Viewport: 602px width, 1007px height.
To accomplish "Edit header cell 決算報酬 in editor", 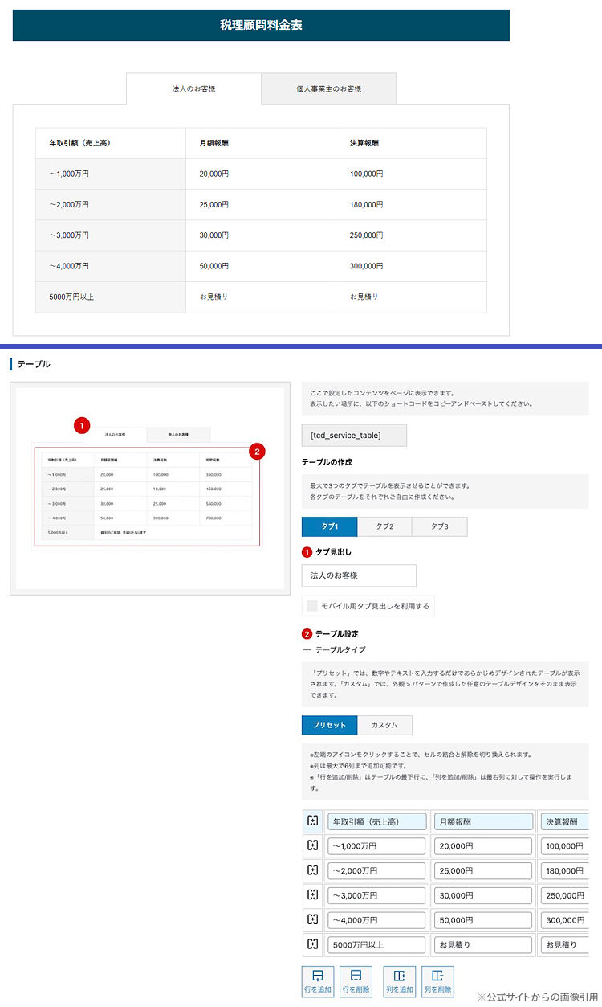I will pos(563,821).
